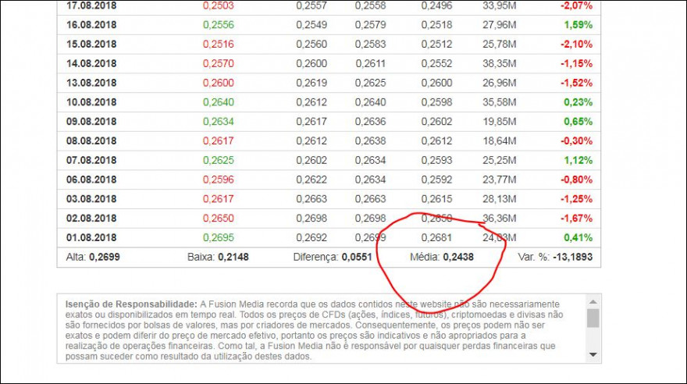Click the green price 0,2625

point(218,160)
